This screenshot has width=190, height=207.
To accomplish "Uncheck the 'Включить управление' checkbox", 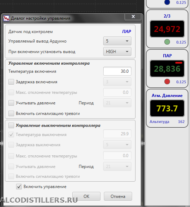I will click(x=19, y=187).
